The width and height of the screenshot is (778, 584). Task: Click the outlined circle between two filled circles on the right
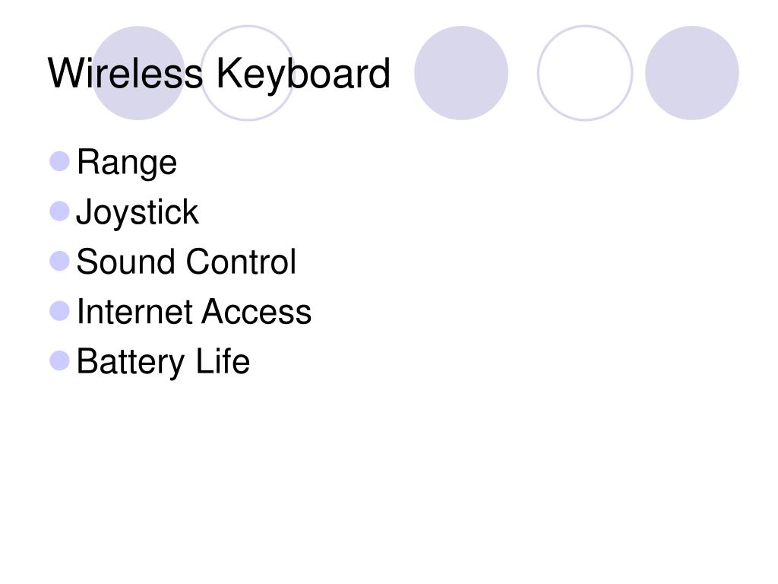pyautogui.click(x=584, y=73)
